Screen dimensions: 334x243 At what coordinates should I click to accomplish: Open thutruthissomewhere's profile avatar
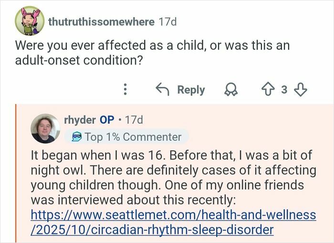30,21
